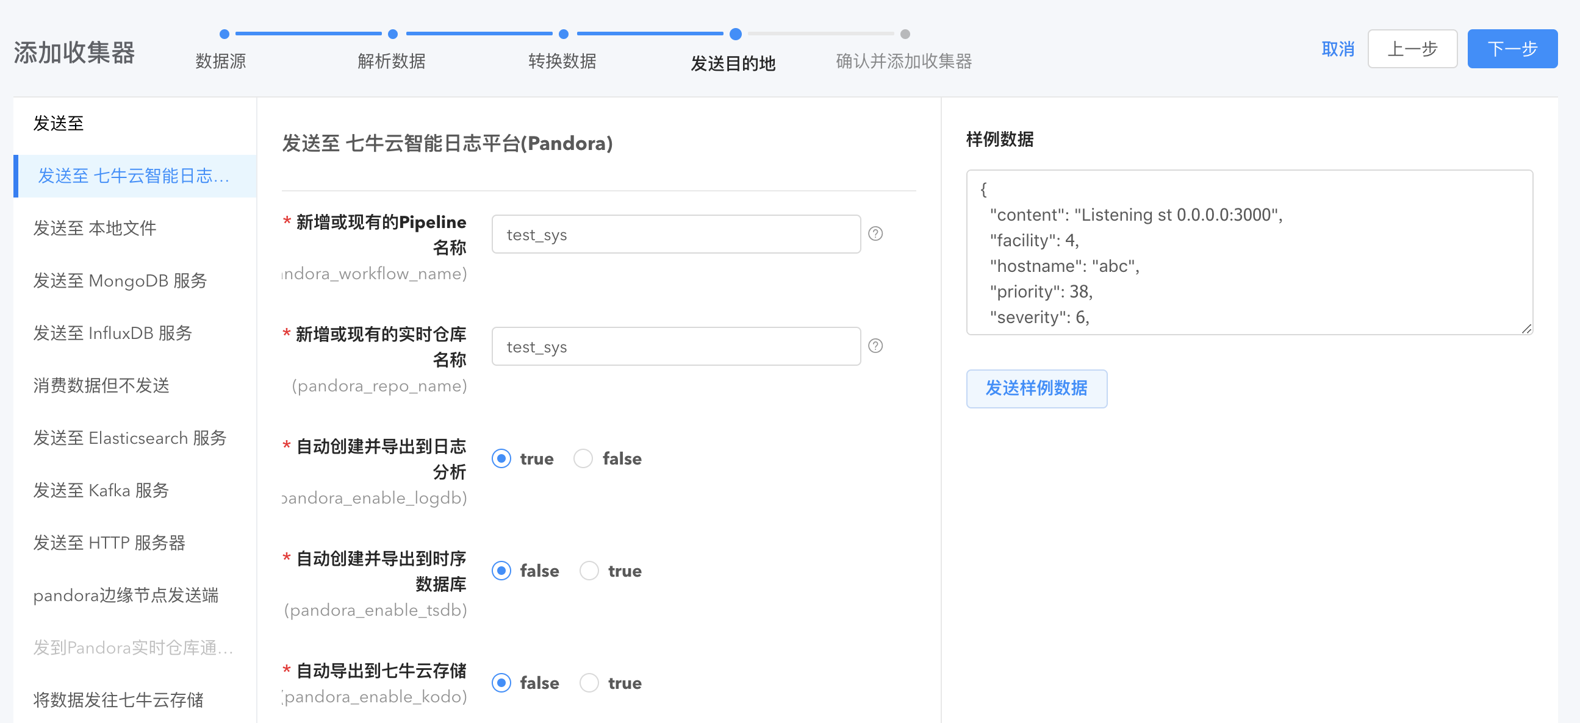Image resolution: width=1580 pixels, height=723 pixels.
Task: Focus the Pipeline name input field
Action: pos(676,234)
